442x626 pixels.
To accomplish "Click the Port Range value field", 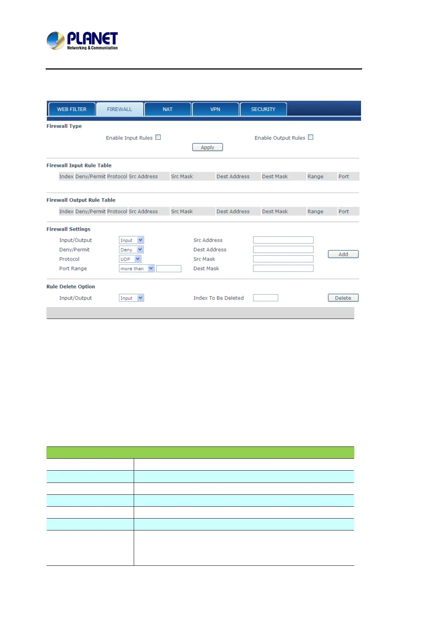I will pos(169,268).
